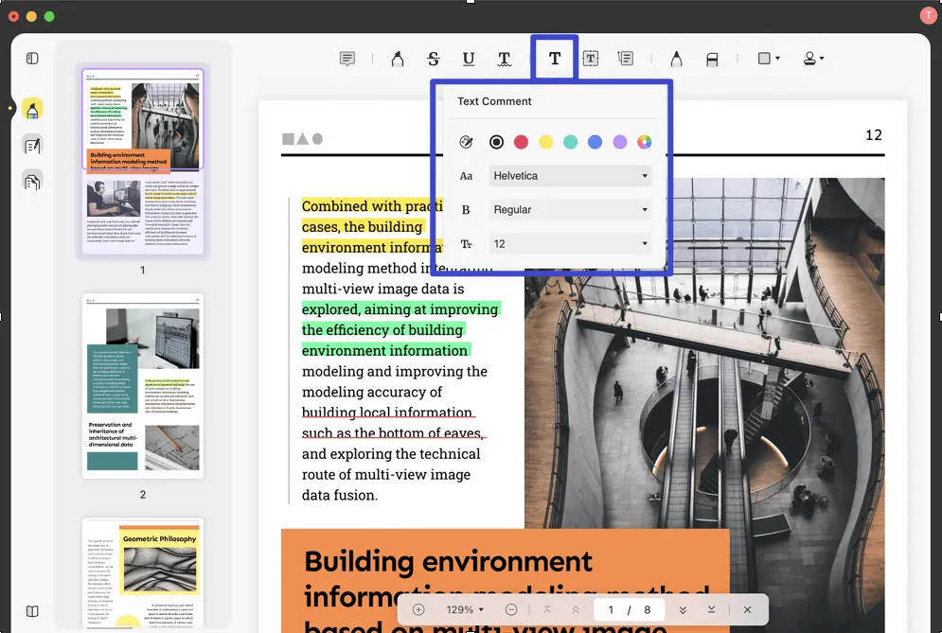Choose the eraser tool

point(712,59)
